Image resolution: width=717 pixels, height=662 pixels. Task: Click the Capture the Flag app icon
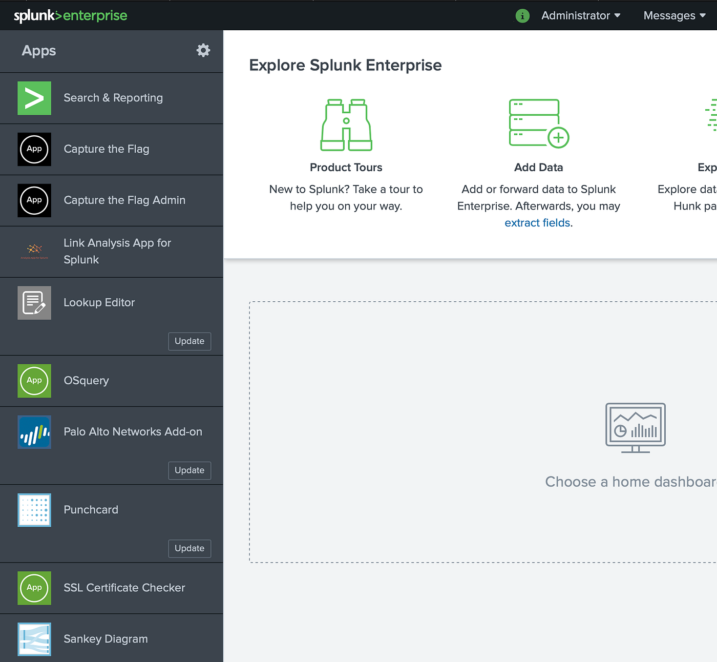34,149
